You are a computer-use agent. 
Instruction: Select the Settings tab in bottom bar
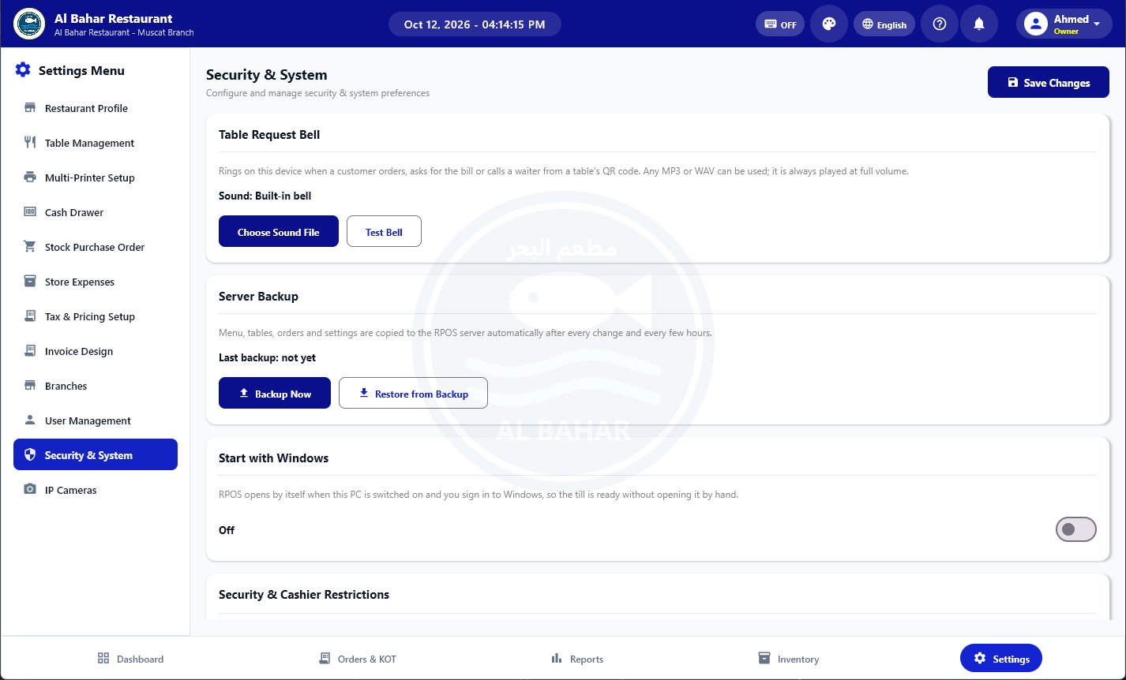(x=1001, y=658)
